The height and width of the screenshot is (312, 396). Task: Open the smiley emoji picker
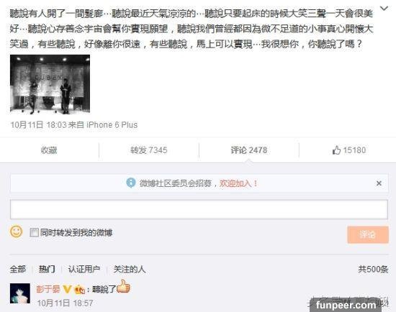coord(16,231)
